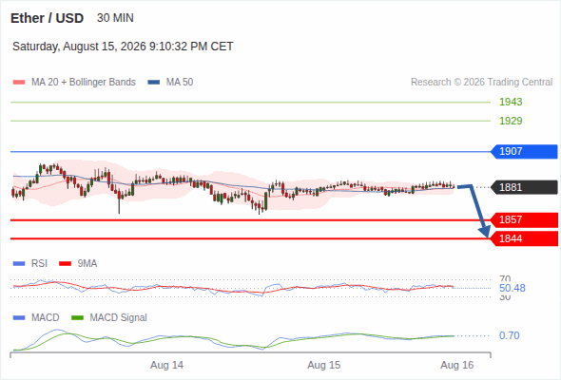This screenshot has height=380, width=561.
Task: Click the green MACD Signal legend swatch
Action: click(77, 318)
